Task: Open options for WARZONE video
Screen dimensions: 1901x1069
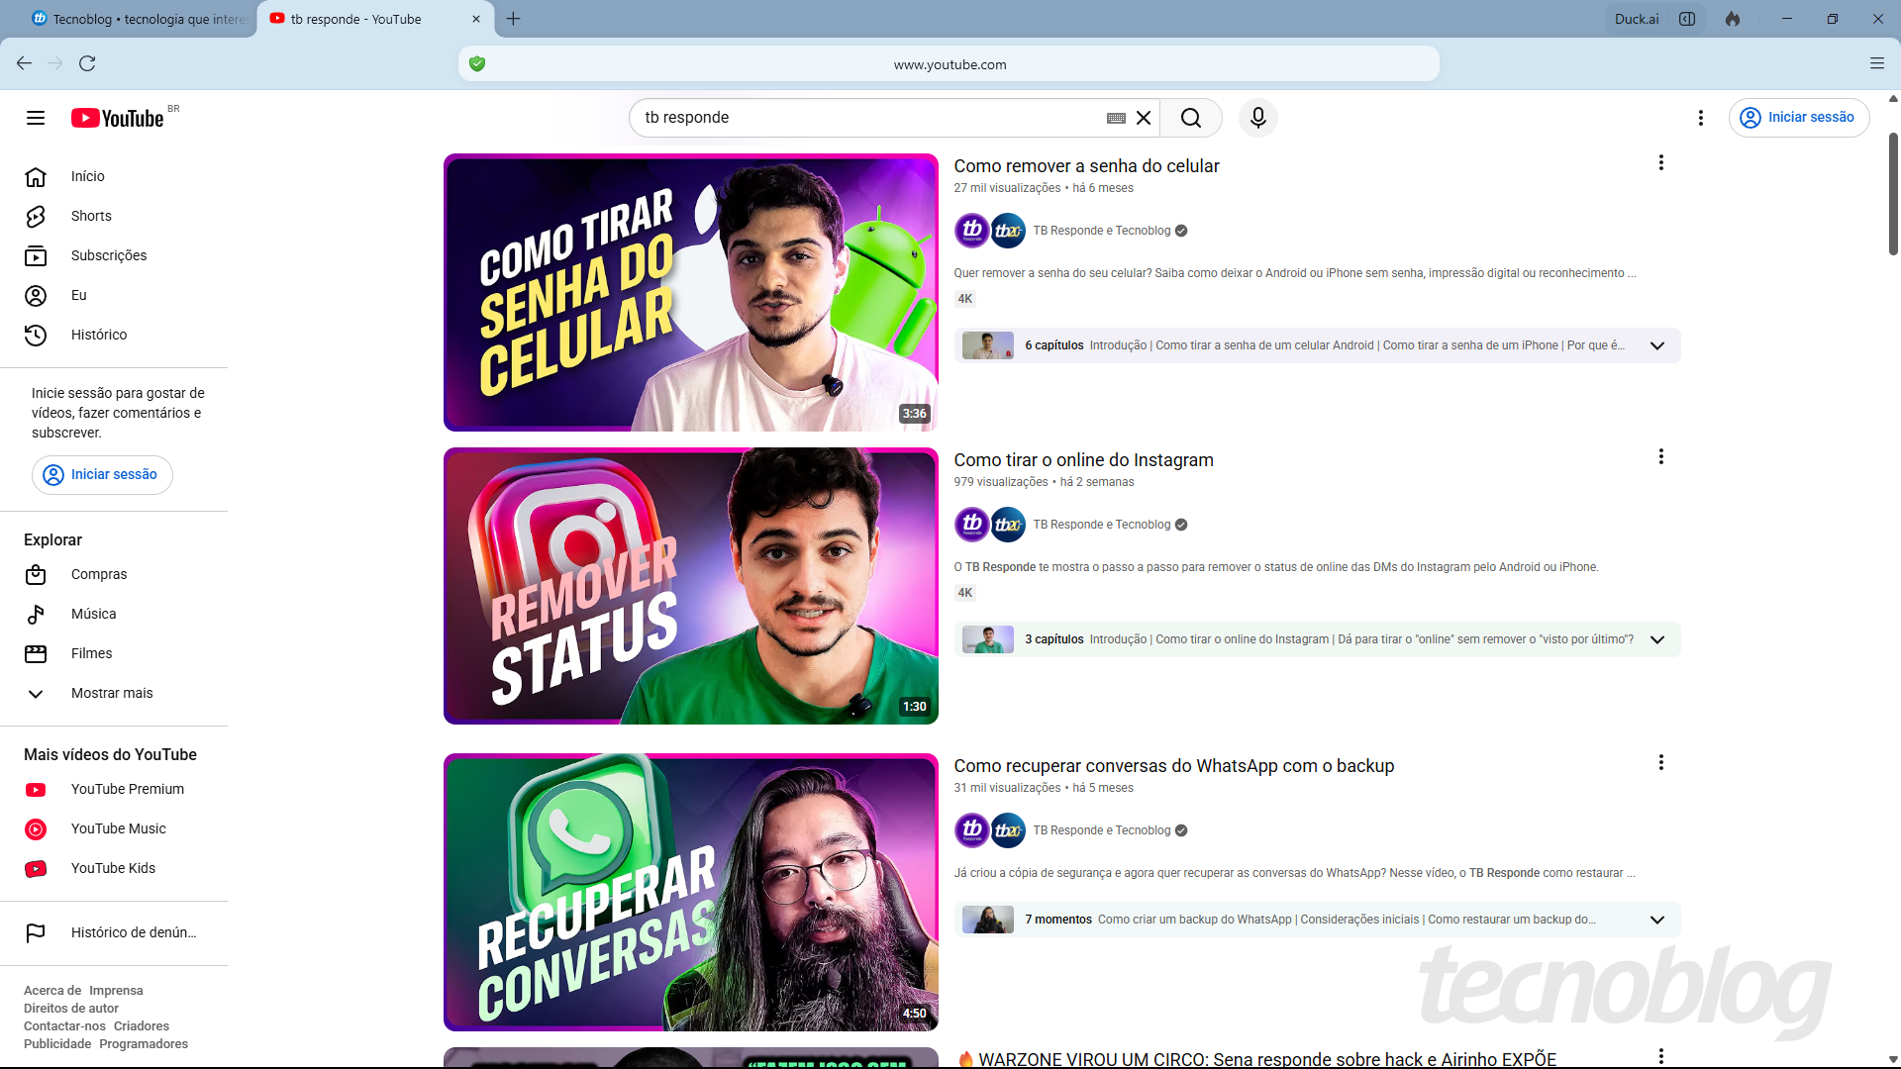Action: pyautogui.click(x=1661, y=1056)
